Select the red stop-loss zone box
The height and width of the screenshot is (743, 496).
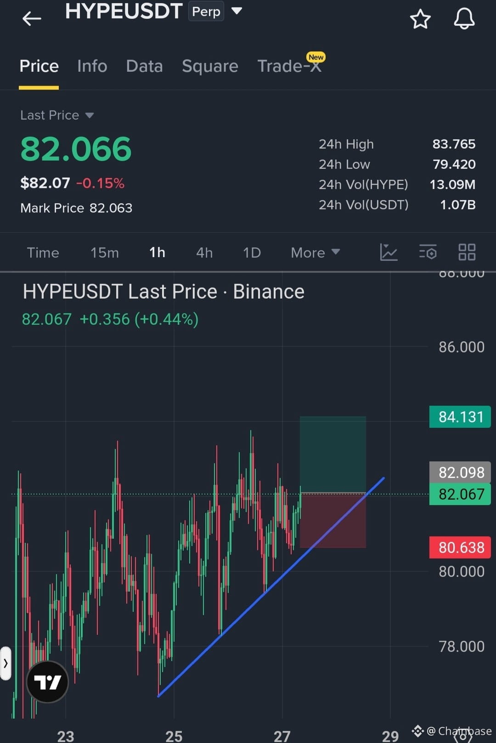click(333, 520)
